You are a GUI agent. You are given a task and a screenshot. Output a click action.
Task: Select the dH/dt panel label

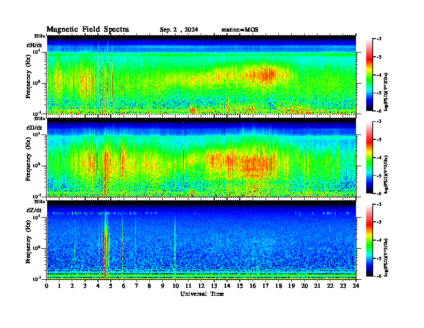34,45
